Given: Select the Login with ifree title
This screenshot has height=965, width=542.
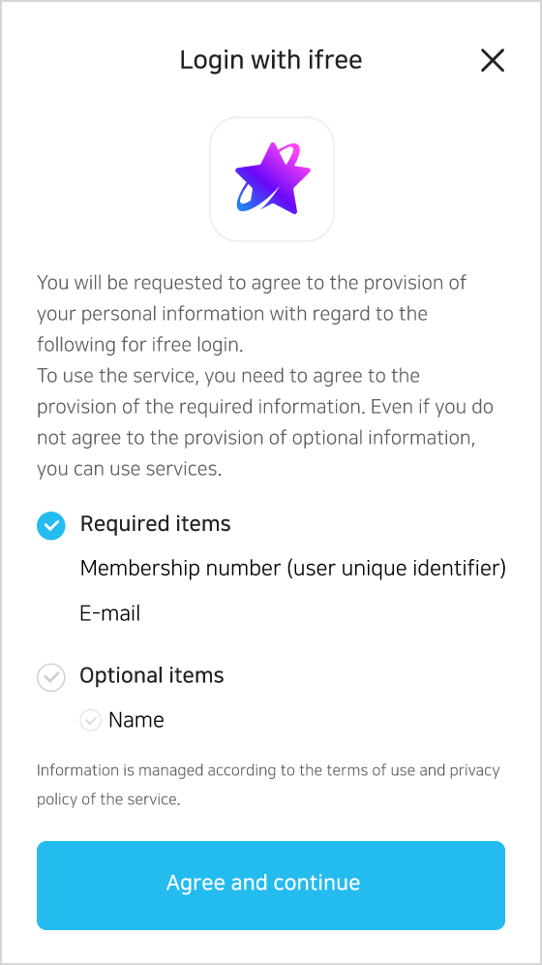Looking at the screenshot, I should [x=271, y=60].
